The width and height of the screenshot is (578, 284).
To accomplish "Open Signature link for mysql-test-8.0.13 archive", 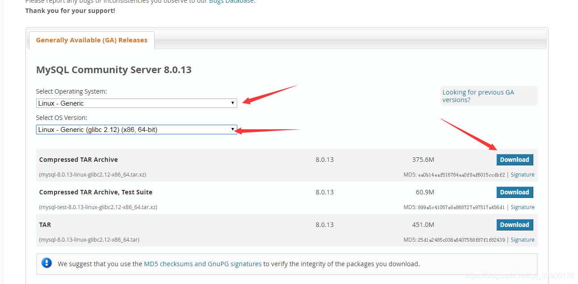I will [523, 207].
